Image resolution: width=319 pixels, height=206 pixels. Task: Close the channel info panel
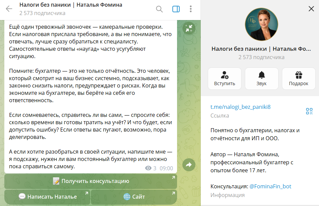click(x=311, y=9)
